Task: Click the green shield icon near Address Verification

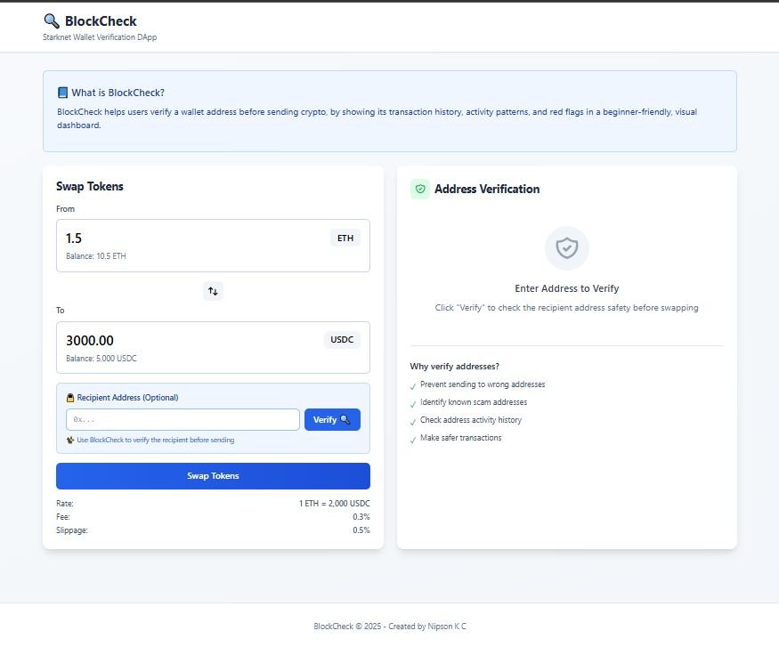Action: click(x=420, y=189)
